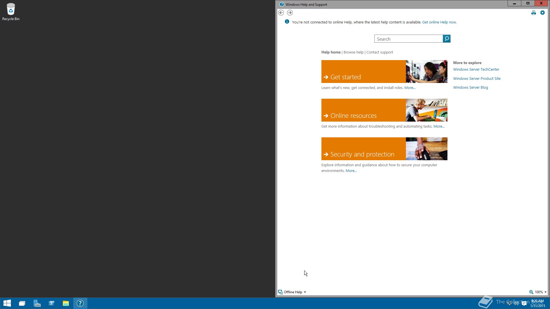Select the Recycle Bin desktop icon

(x=11, y=12)
